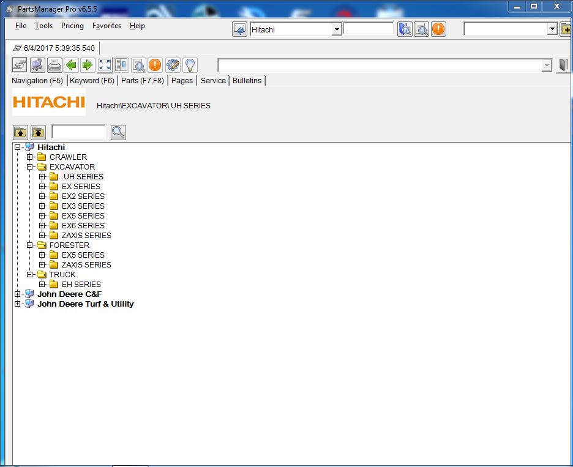The image size is (573, 467).
Task: Click the printer icon in the toolbar
Action: [54, 65]
